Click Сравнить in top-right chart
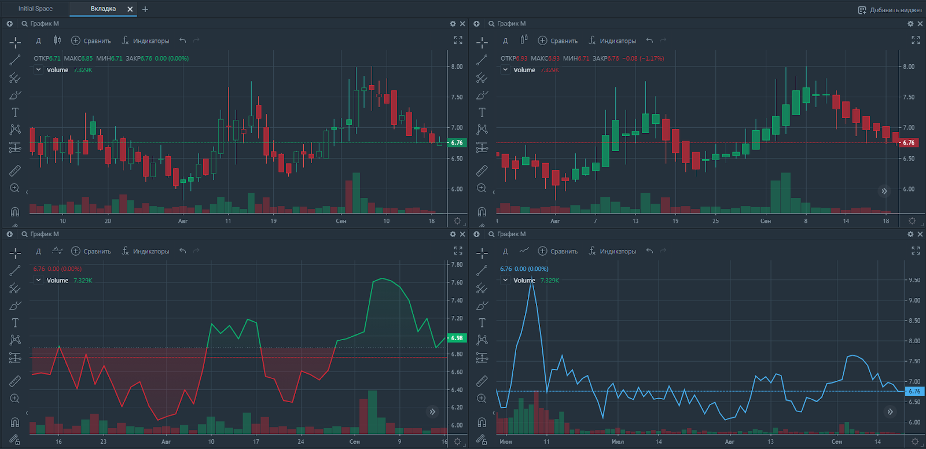 pos(558,41)
